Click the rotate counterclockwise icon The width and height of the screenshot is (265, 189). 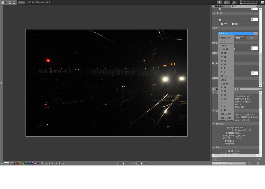click(x=10, y=2)
